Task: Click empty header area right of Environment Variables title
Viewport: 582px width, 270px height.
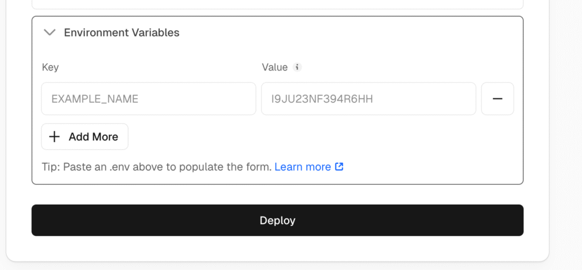Action: click(x=349, y=32)
